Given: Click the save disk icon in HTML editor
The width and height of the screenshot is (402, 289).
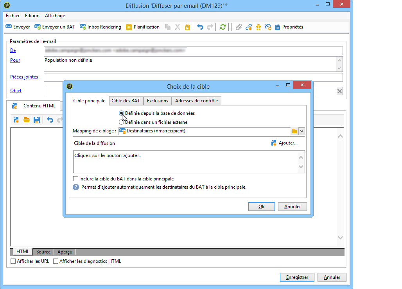Looking at the screenshot, I should click(37, 120).
